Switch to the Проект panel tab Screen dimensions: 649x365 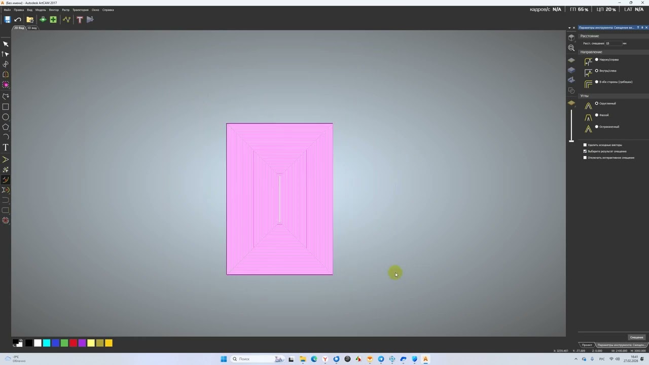[587, 345]
